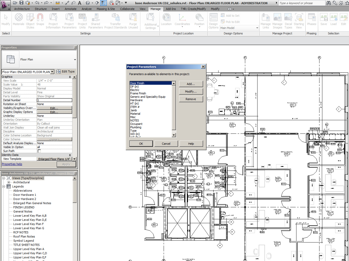Click Transfer Project Standards
This screenshot has width=349, height=261.
[116, 21]
